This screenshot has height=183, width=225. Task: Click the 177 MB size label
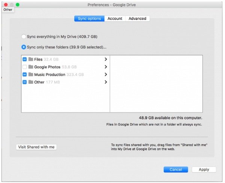click(53, 82)
